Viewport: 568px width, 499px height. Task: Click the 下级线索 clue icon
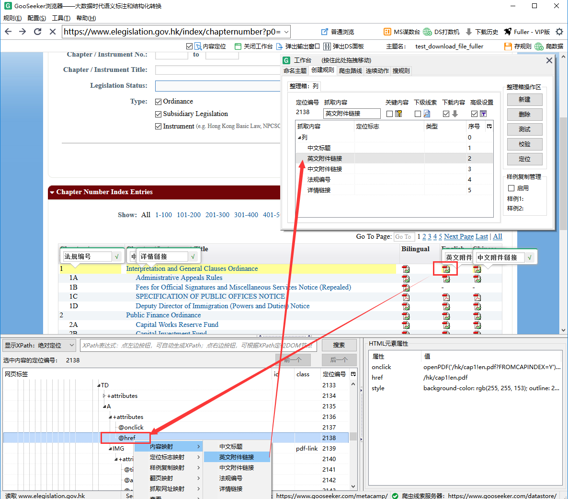click(427, 114)
